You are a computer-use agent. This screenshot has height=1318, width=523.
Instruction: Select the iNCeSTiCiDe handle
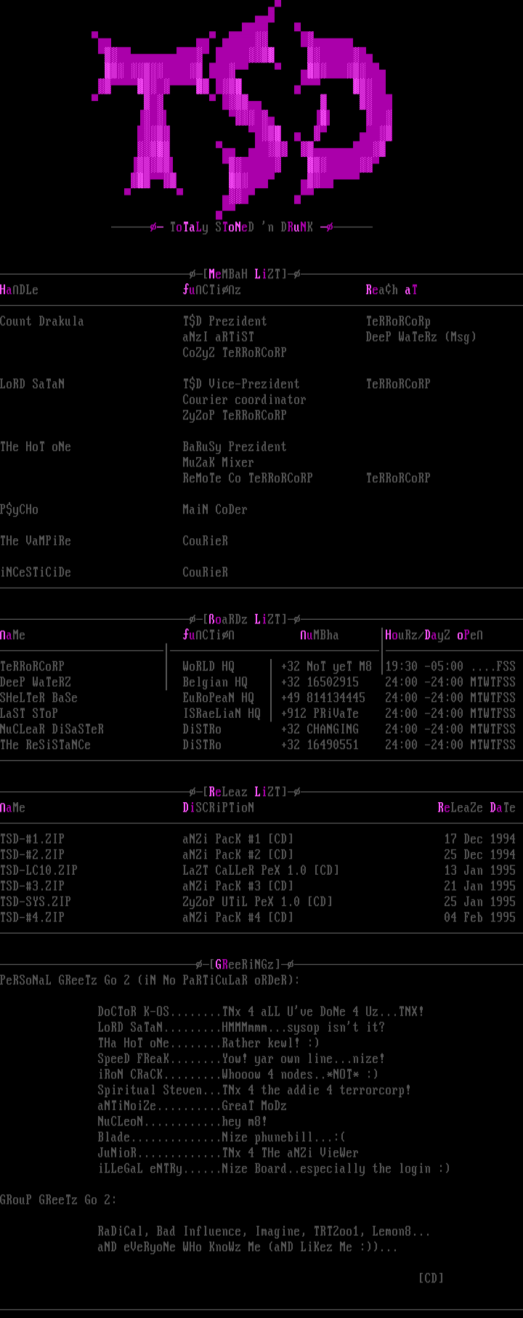(36, 573)
